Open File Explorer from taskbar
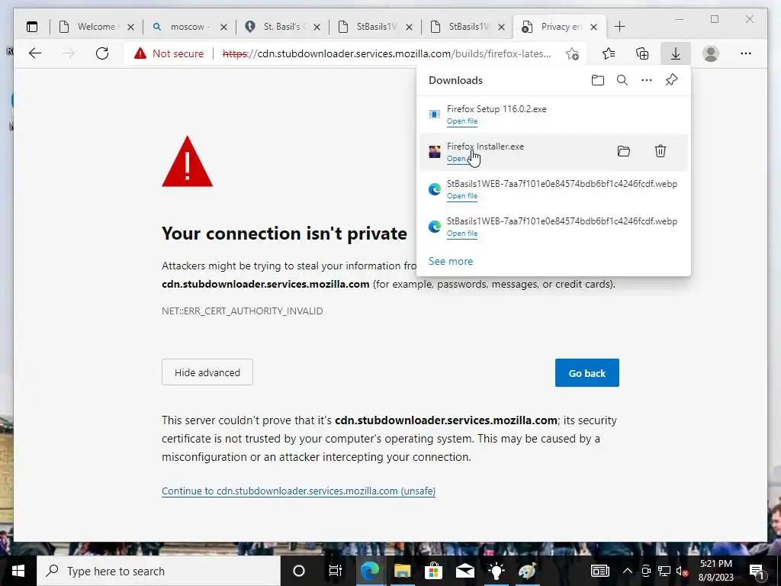 (402, 571)
